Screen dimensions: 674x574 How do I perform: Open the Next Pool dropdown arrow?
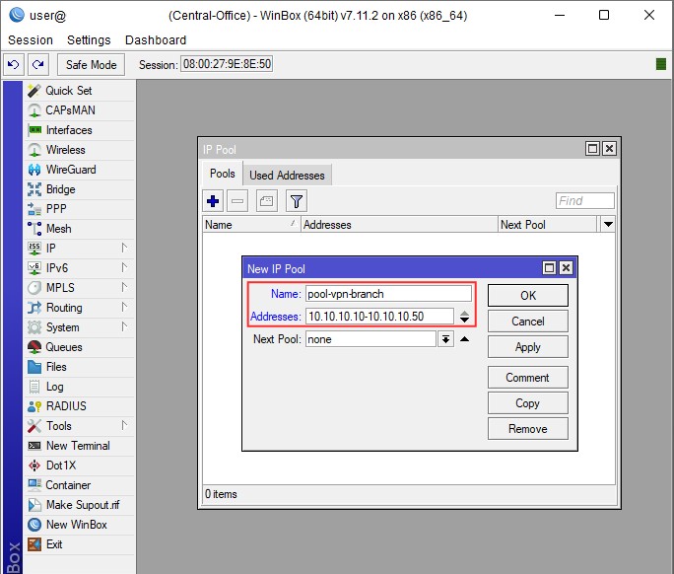point(445,339)
